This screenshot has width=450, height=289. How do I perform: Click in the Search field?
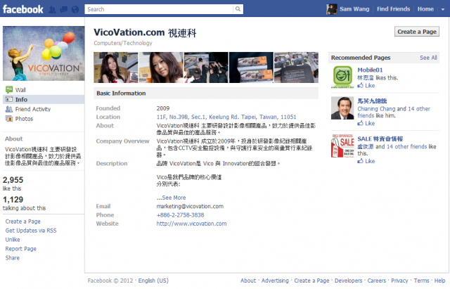coord(159,9)
